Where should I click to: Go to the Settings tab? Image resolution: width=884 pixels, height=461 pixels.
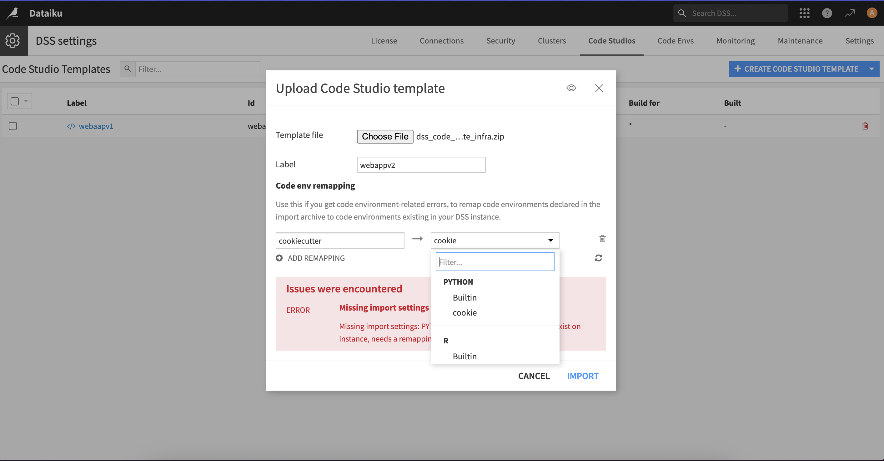(x=859, y=41)
